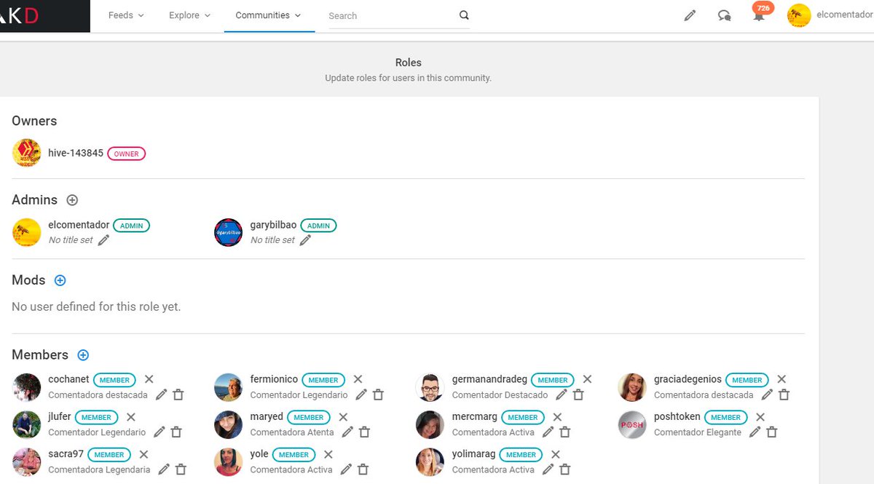Click MEMBER badge beside sacra97
Image resolution: width=874 pixels, height=484 pixels.
(109, 455)
